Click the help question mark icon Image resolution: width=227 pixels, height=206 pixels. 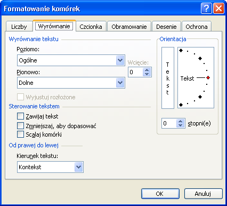coord(206,8)
